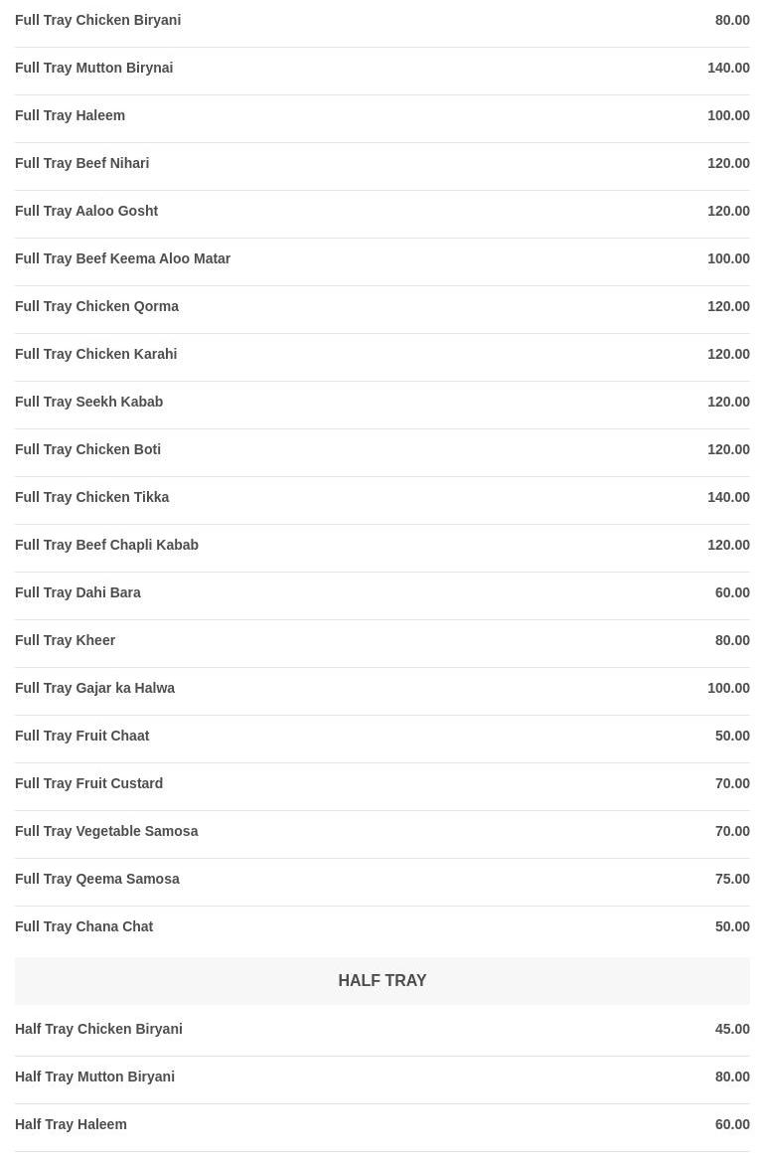Screen dimensions: 765x1160
Task: Click on Full Tray Seekh Kabab
Action: (88, 402)
